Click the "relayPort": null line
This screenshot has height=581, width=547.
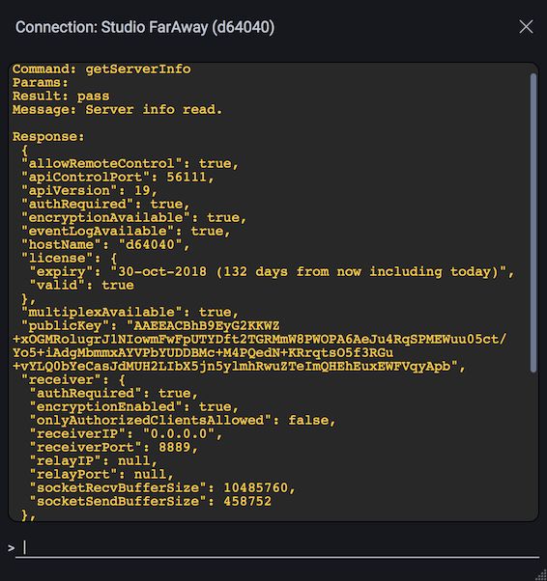[101, 475]
